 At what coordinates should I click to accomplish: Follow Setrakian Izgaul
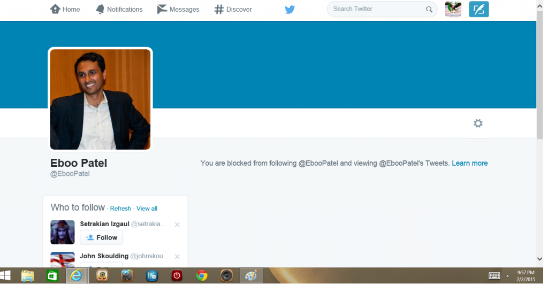point(101,237)
